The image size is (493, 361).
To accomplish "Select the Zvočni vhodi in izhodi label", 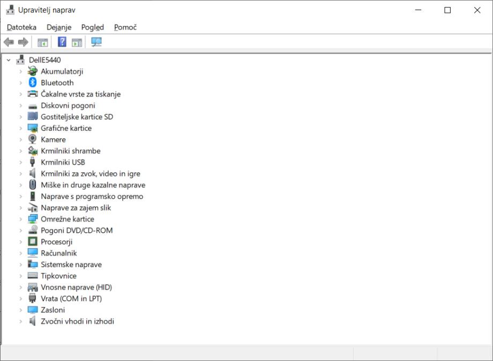I will point(77,321).
